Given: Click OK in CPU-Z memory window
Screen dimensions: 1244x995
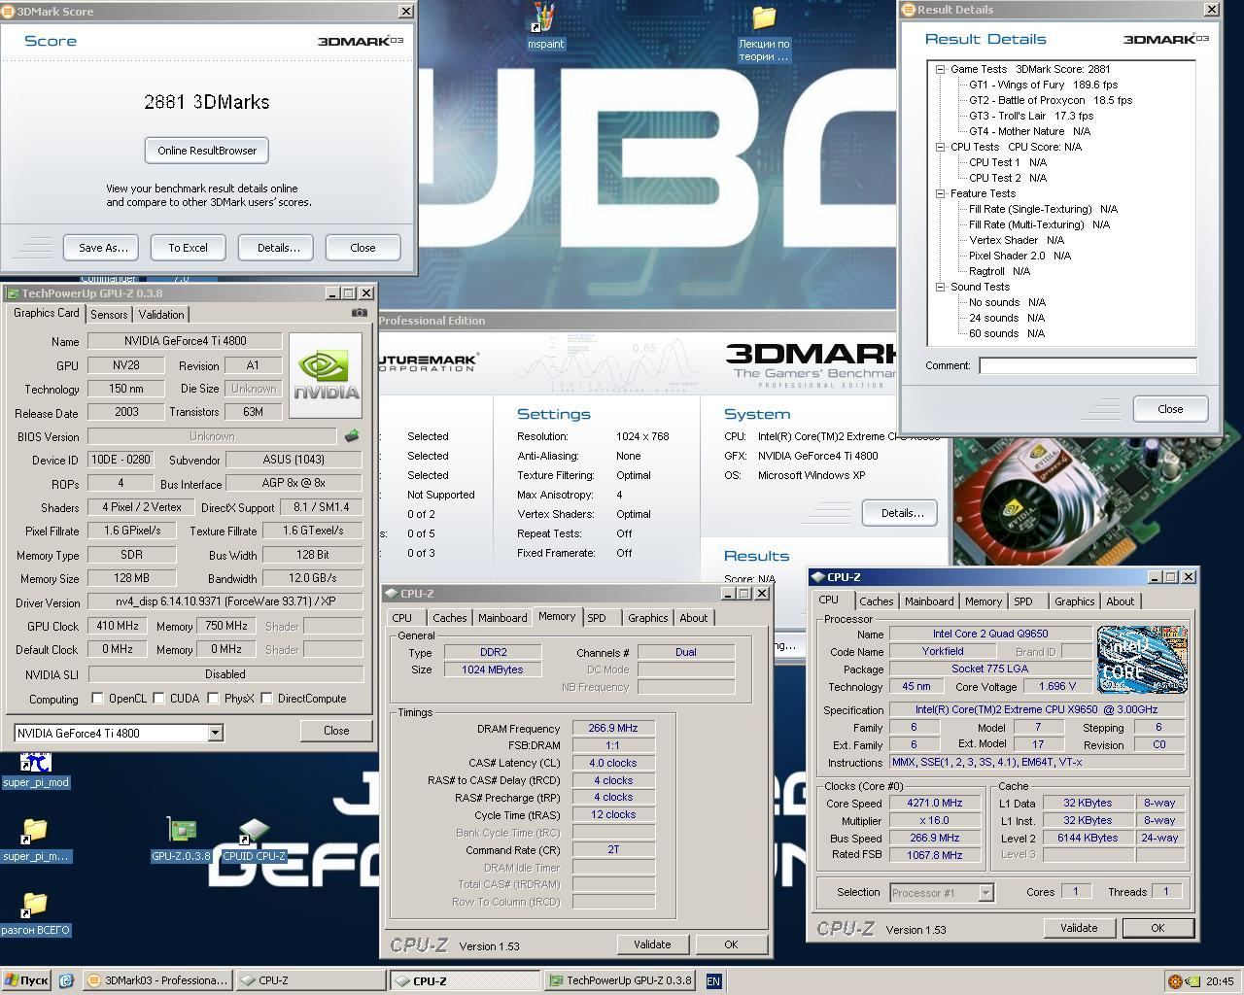Looking at the screenshot, I should coord(731,944).
